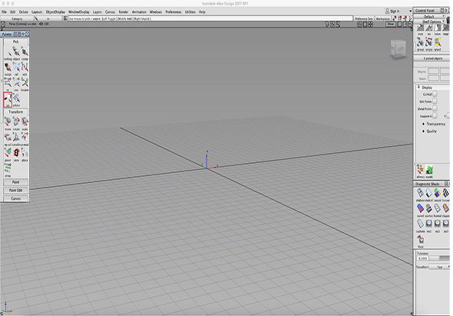Viewport: 453px width, 316px height.
Task: Open the Preferences menu
Action: (x=174, y=12)
